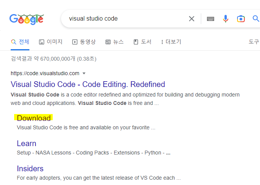This screenshot has height=185, width=260.
Task: Select the 전체 (All) tab
Action: coord(20,42)
